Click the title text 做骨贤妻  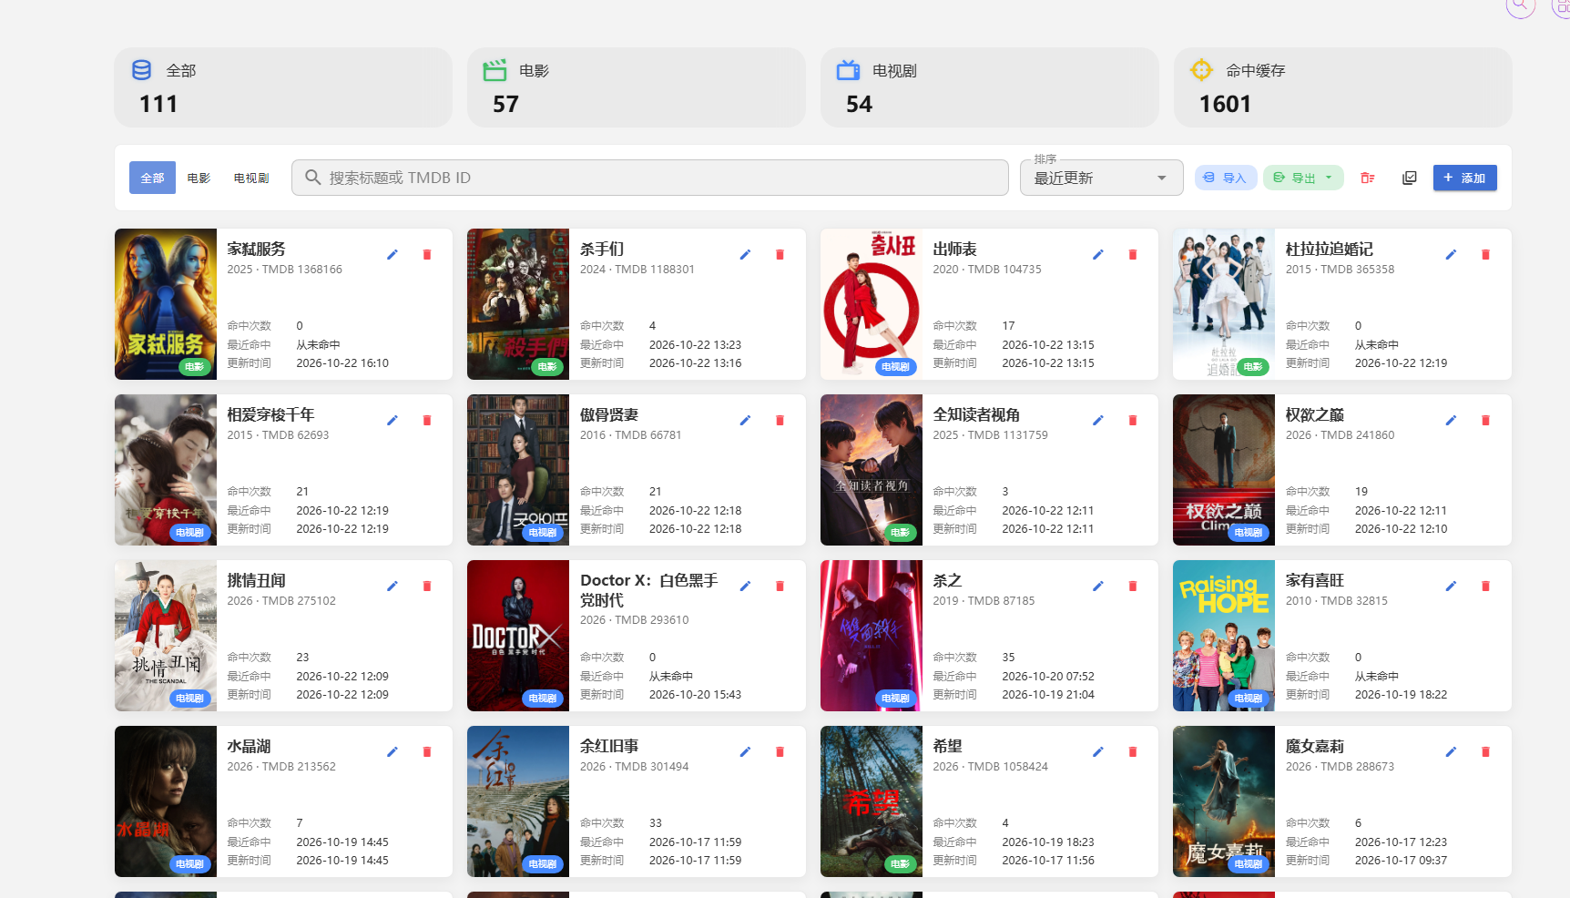coord(609,414)
